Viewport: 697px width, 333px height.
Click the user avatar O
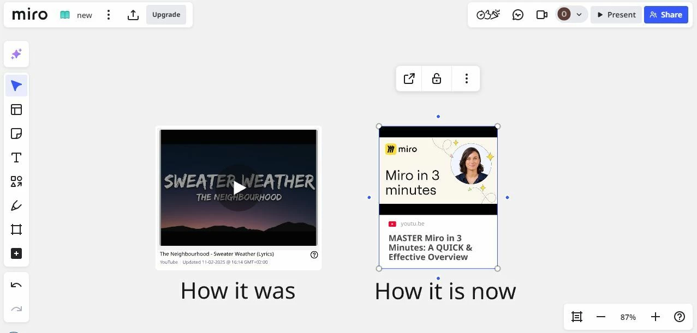point(564,15)
